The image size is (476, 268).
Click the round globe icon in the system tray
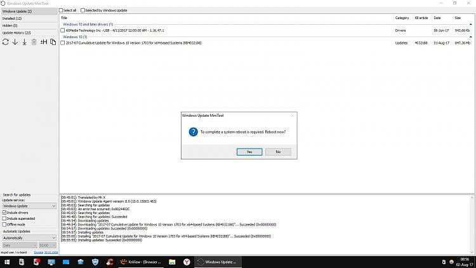click(451, 262)
